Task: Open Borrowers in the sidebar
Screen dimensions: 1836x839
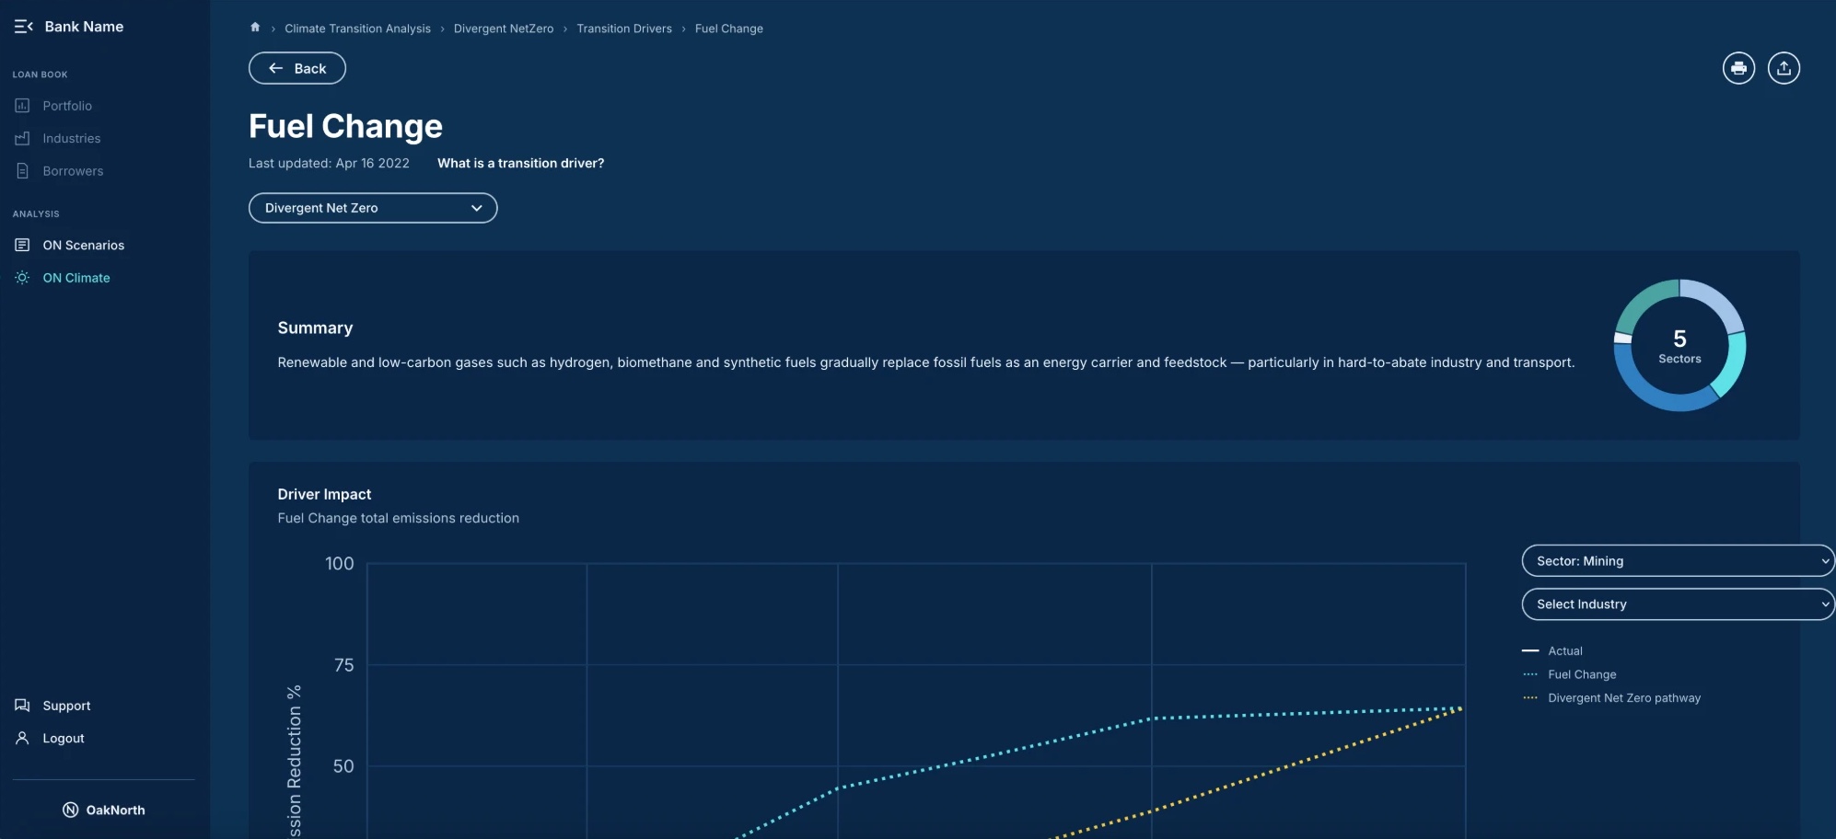Action: pos(73,171)
